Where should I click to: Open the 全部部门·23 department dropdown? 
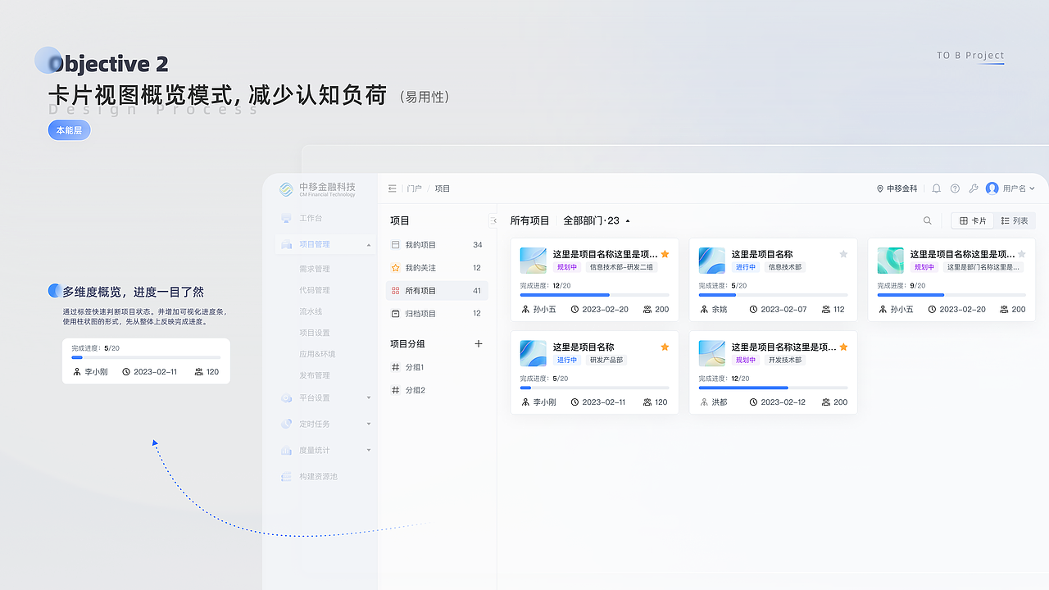coord(597,220)
